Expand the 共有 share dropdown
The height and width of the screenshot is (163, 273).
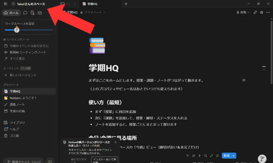[x=243, y=12]
